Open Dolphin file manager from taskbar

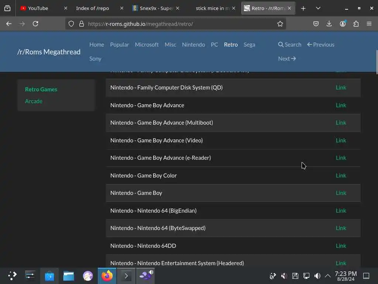pos(68,275)
